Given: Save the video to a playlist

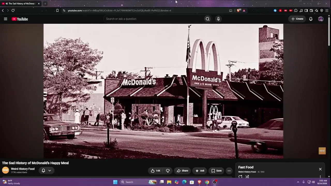Looking at the screenshot, I should tap(216, 171).
